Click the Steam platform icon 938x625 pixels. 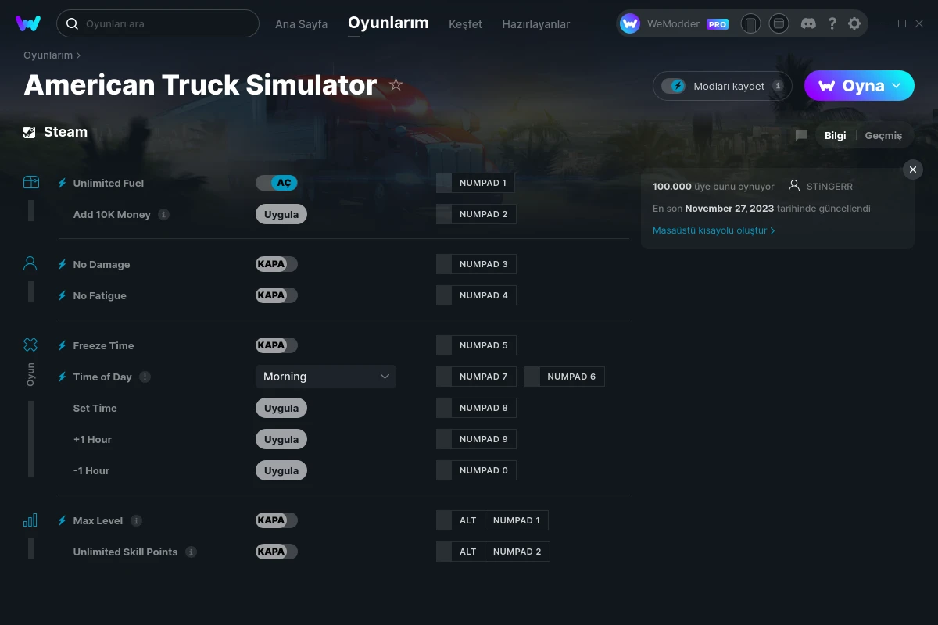[x=30, y=132]
